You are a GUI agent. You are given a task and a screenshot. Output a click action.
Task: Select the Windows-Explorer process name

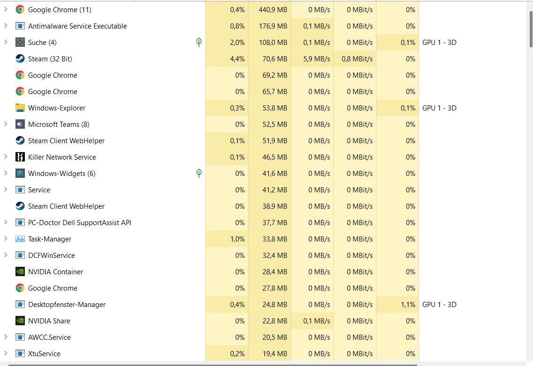pos(57,108)
